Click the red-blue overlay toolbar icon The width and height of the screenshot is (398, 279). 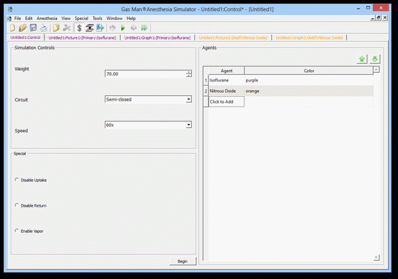pos(90,28)
